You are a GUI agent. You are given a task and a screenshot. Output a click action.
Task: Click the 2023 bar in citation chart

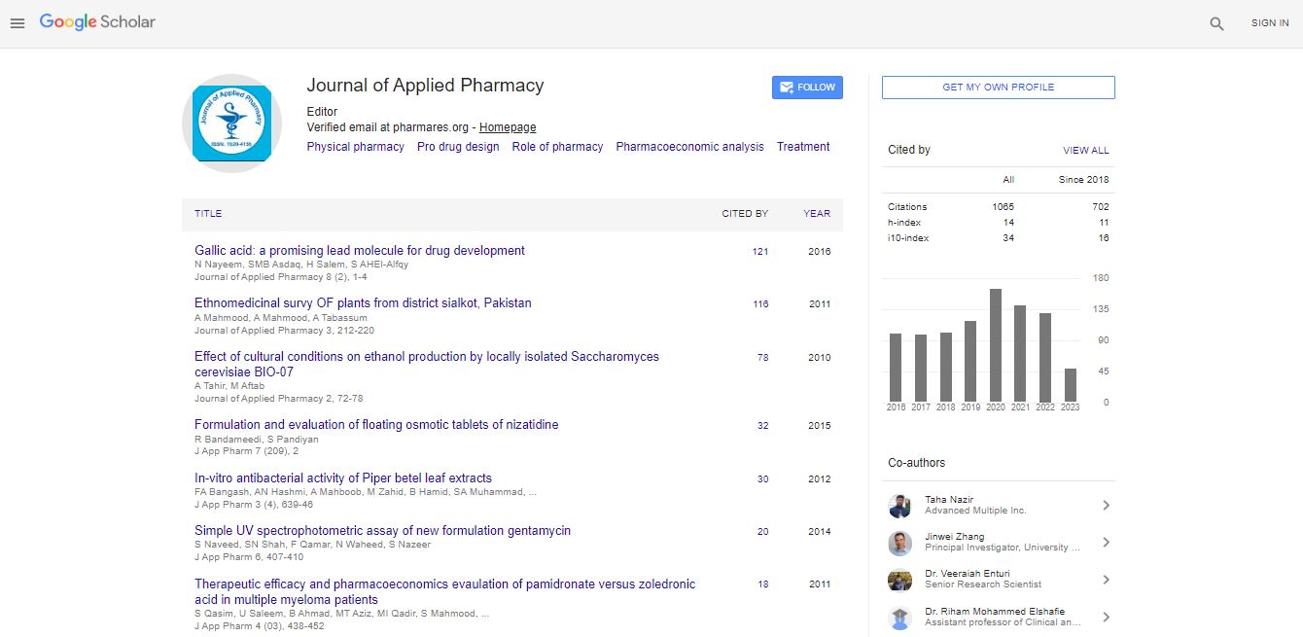click(1071, 385)
